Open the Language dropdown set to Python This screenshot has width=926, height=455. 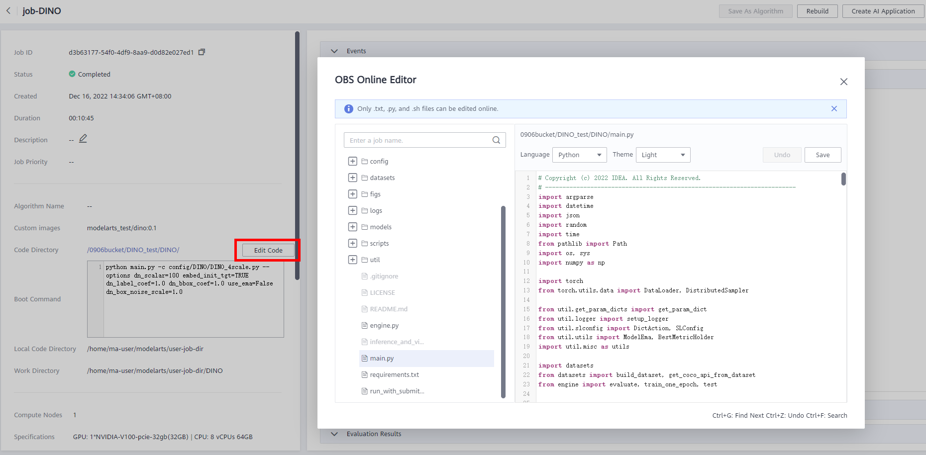tap(579, 155)
